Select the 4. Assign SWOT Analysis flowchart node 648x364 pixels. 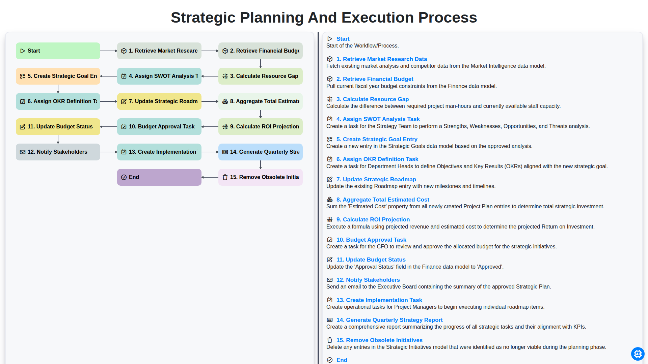point(159,76)
